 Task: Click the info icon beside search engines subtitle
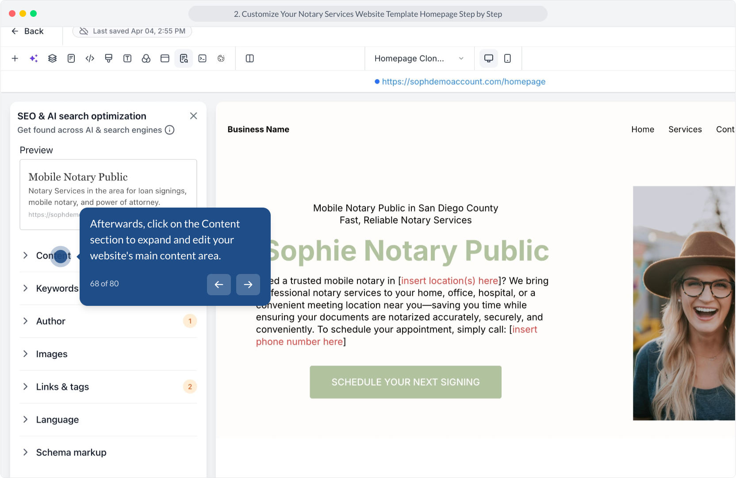coord(170,130)
